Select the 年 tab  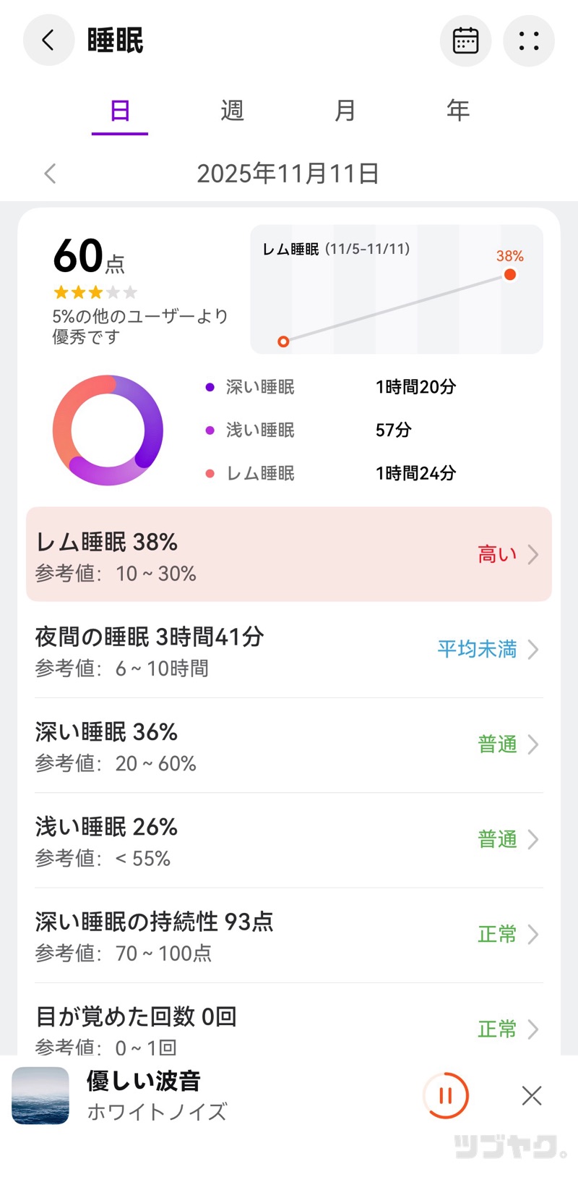[x=458, y=111]
